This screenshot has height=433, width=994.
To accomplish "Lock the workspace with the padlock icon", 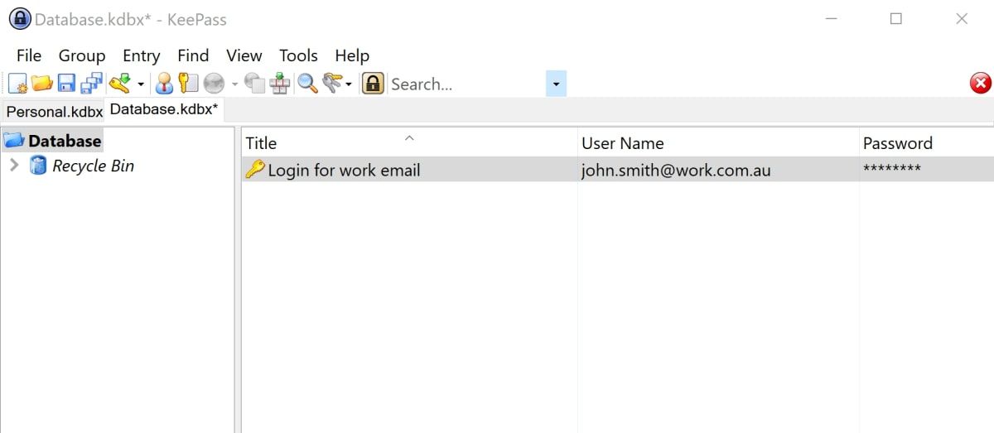I will 373,84.
